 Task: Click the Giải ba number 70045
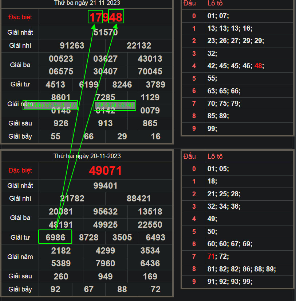coord(150,72)
